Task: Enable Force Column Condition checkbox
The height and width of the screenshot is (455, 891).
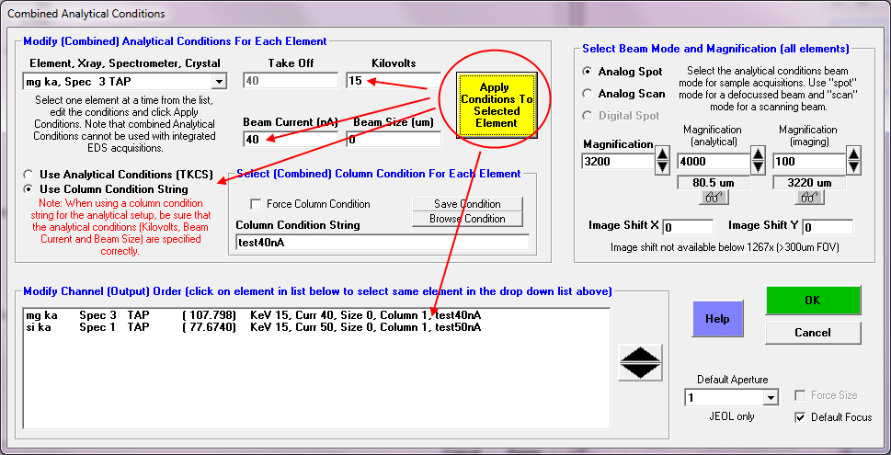Action: 257,204
